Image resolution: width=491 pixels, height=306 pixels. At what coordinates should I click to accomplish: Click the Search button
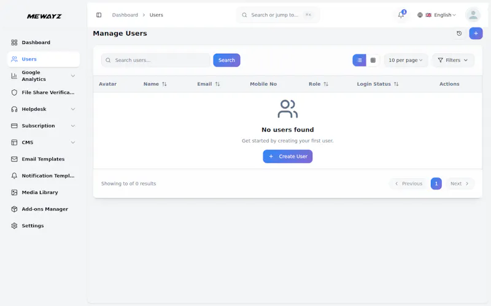click(x=226, y=60)
